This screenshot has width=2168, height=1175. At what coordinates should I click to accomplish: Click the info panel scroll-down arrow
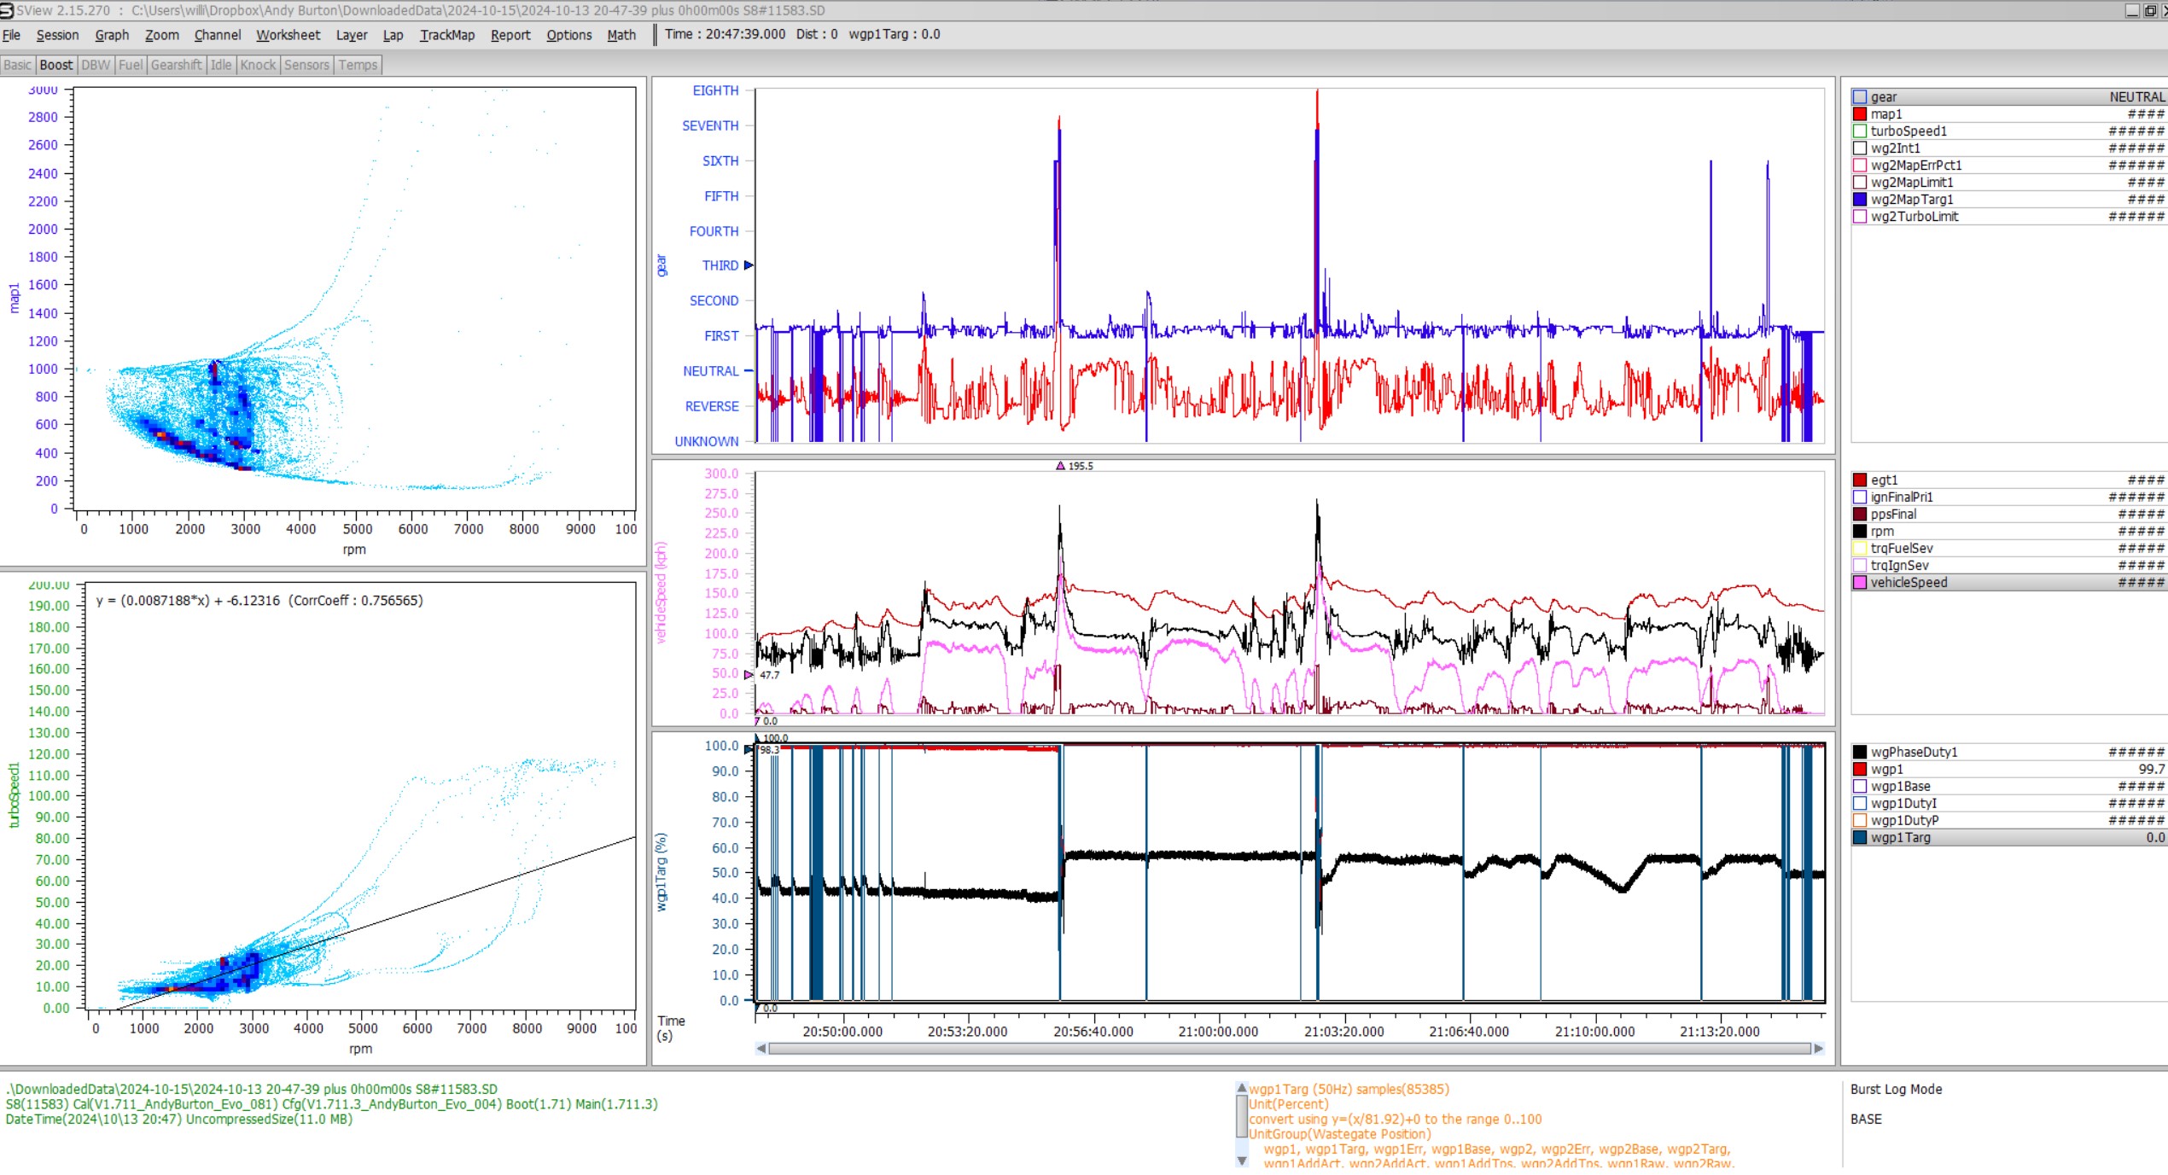click(x=1242, y=1160)
